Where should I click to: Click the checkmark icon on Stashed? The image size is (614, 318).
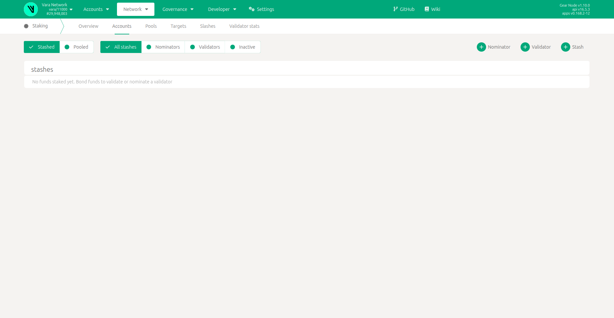click(x=31, y=47)
